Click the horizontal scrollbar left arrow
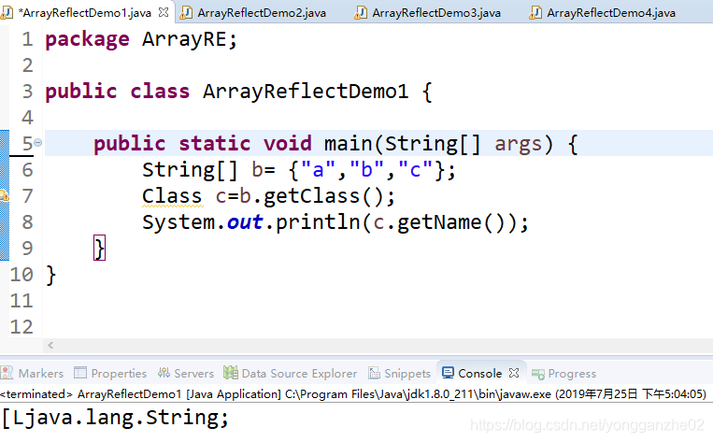 [50, 345]
